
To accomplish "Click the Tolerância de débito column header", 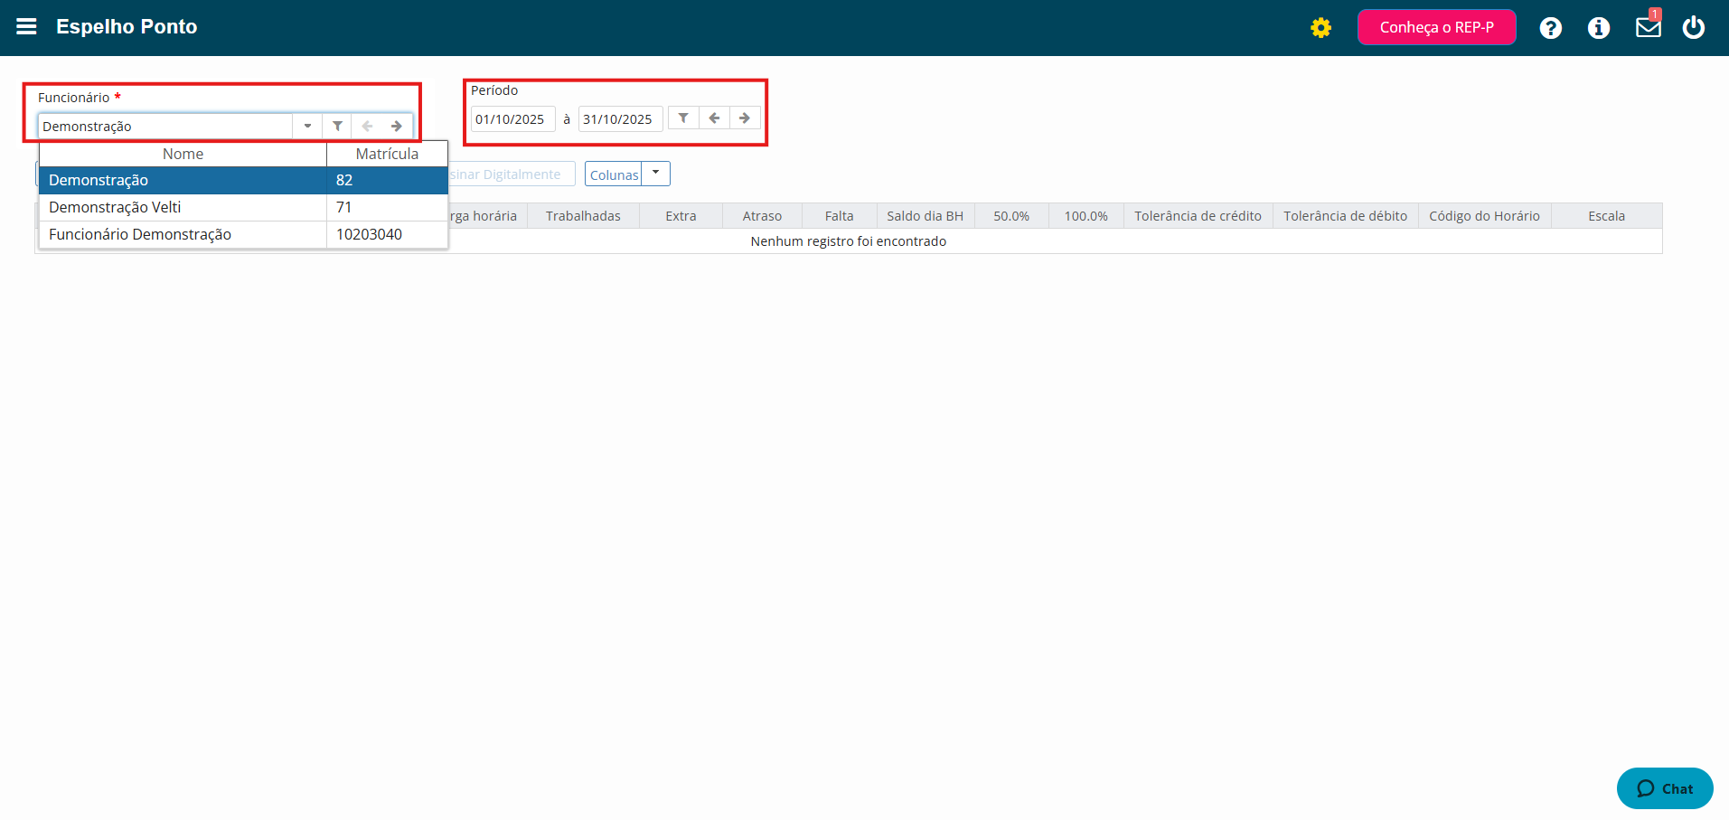I will tap(1345, 216).
